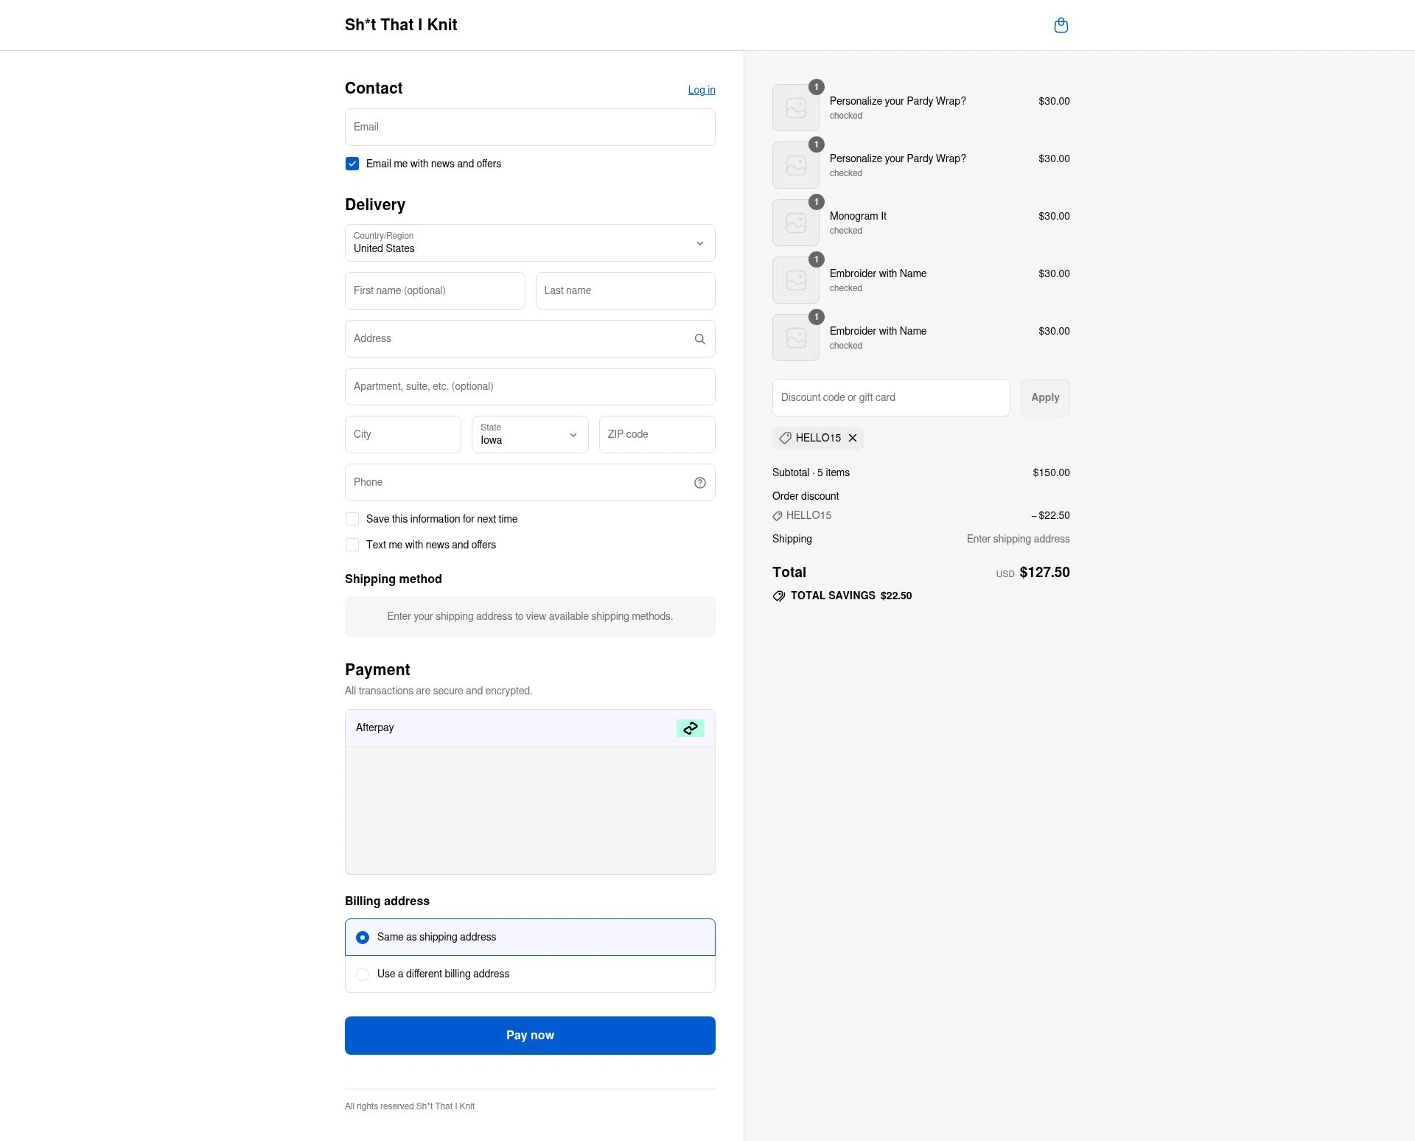Open the Log in link
This screenshot has height=1141, width=1415.
(x=701, y=89)
